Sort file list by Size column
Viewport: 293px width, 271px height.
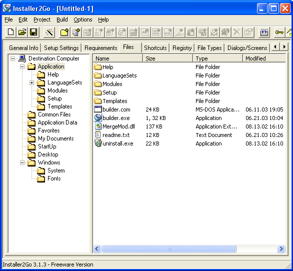(167, 58)
